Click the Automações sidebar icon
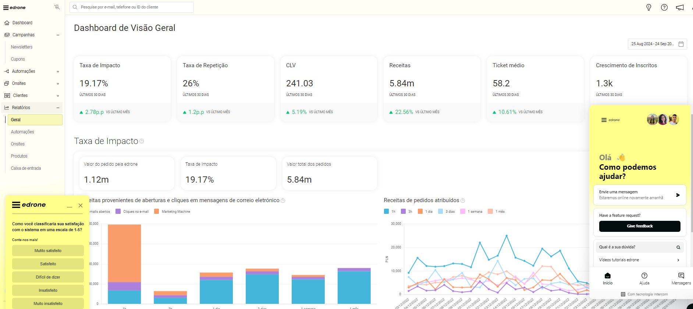 [x=7, y=71]
